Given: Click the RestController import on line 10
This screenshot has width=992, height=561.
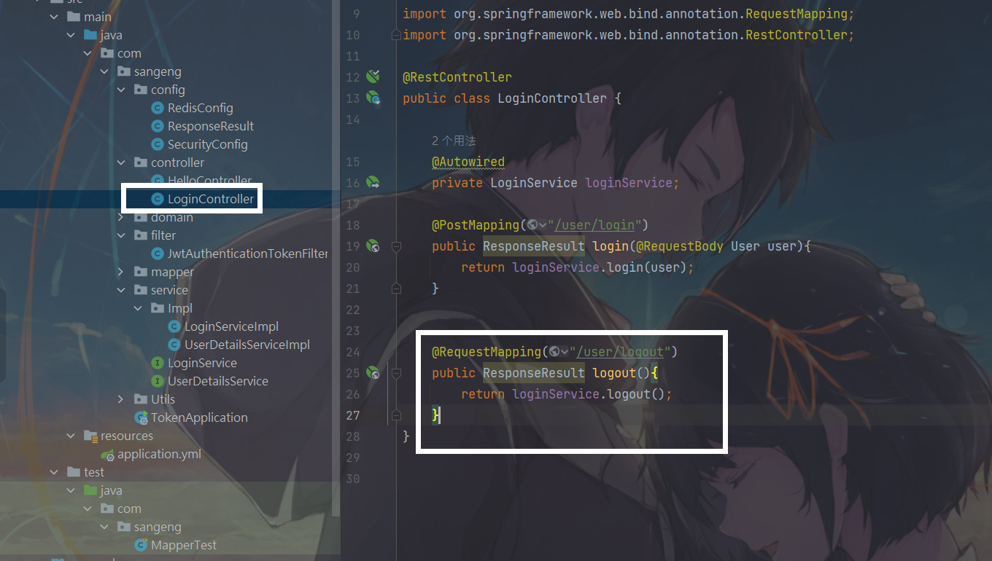Looking at the screenshot, I should (x=797, y=35).
